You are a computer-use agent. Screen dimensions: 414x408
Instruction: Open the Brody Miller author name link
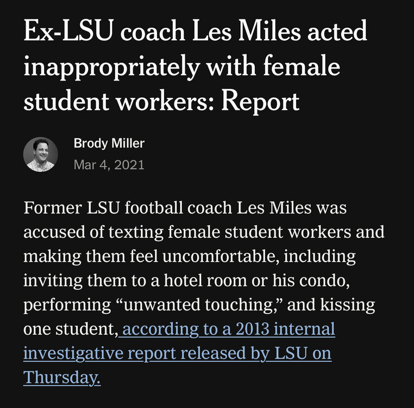pyautogui.click(x=109, y=144)
